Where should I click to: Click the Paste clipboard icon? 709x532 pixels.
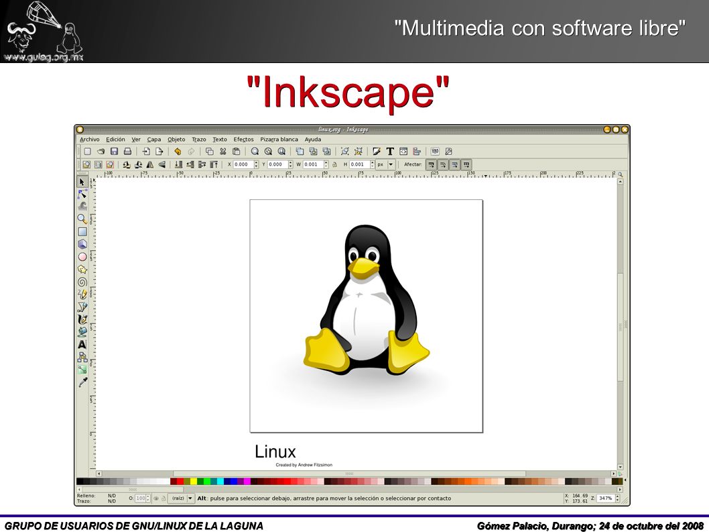(236, 151)
